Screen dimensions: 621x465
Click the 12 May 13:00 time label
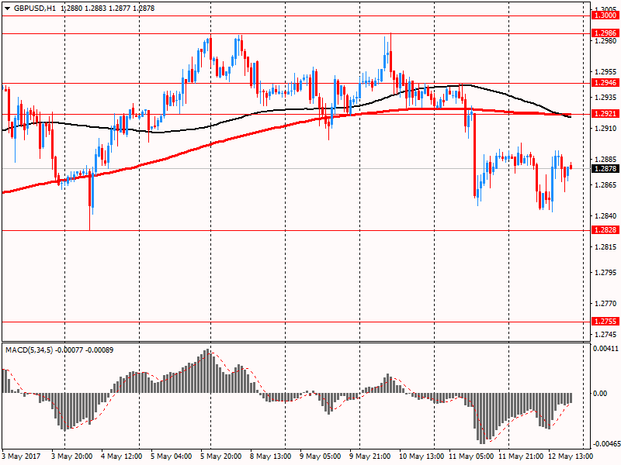pyautogui.click(x=571, y=456)
